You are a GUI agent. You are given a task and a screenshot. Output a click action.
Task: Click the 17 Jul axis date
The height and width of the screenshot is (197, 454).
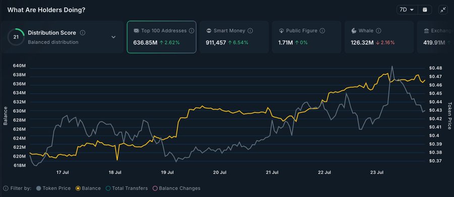click(x=63, y=172)
